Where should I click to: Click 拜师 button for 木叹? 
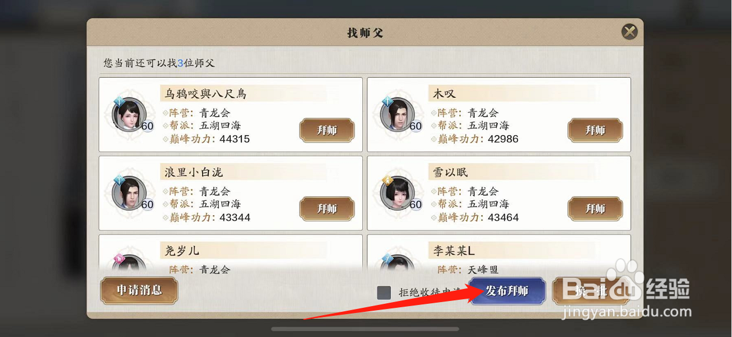(x=595, y=130)
